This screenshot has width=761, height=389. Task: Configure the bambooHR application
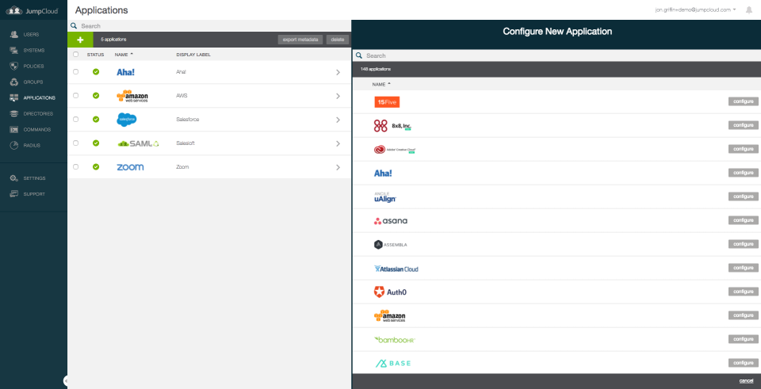pyautogui.click(x=743, y=339)
